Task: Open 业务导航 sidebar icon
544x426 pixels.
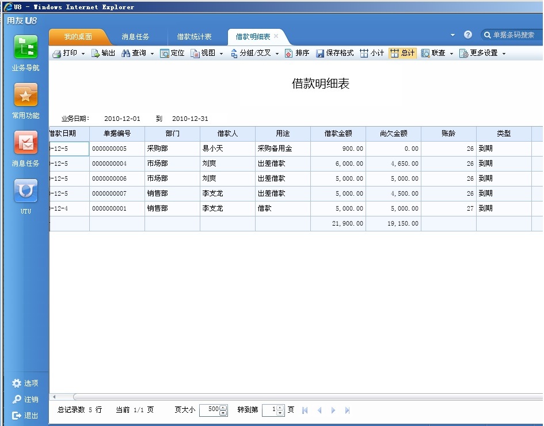Action: 26,47
